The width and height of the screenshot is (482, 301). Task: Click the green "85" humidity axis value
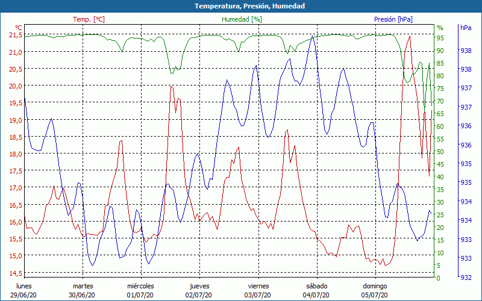point(440,63)
